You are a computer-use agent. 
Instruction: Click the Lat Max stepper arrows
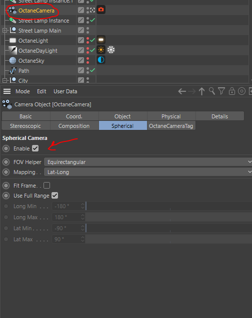pyautogui.click(x=82, y=239)
